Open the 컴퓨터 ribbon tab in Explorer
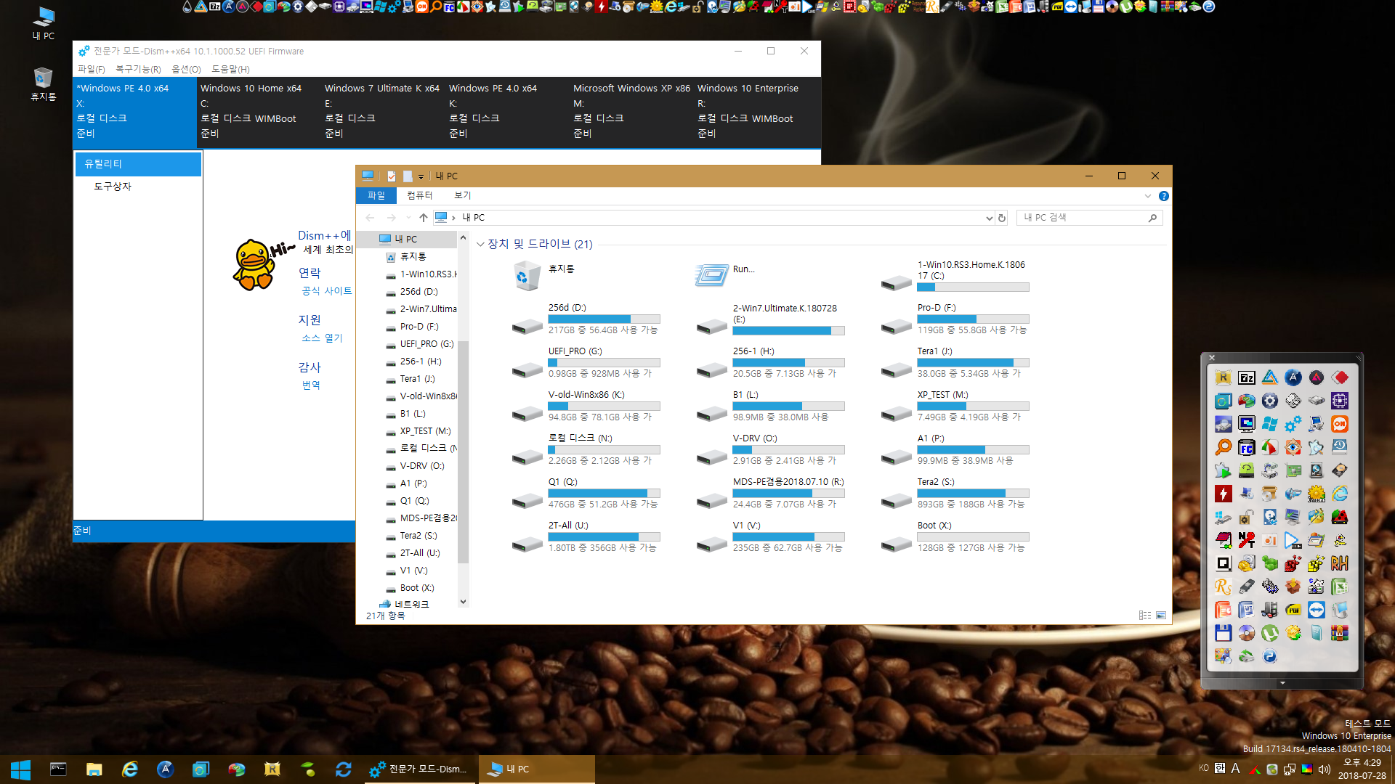Screen dimensions: 1395x784 pos(419,196)
